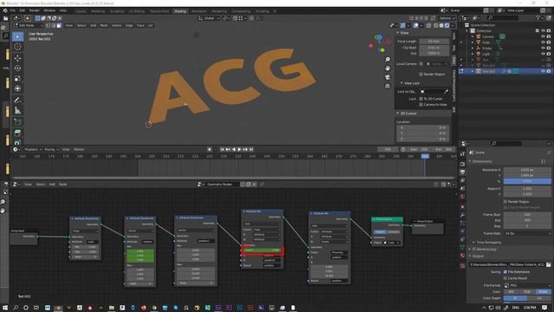Toggle Render Region checkbox in Dimensions panel

coord(506,202)
